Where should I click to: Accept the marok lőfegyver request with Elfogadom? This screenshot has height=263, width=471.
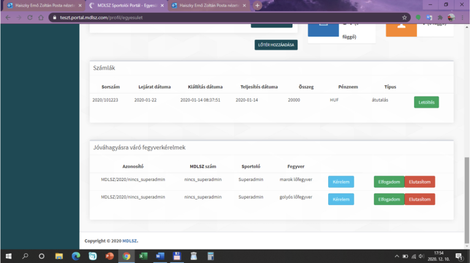point(389,182)
